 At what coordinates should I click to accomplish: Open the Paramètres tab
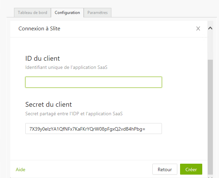(97, 13)
